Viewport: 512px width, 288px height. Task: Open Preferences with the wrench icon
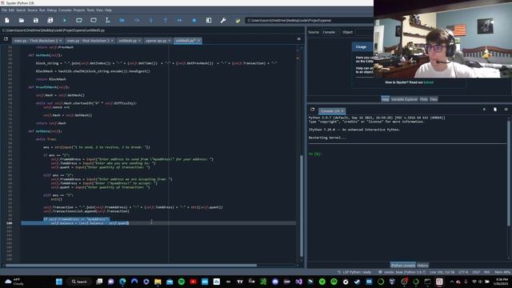[223, 20]
